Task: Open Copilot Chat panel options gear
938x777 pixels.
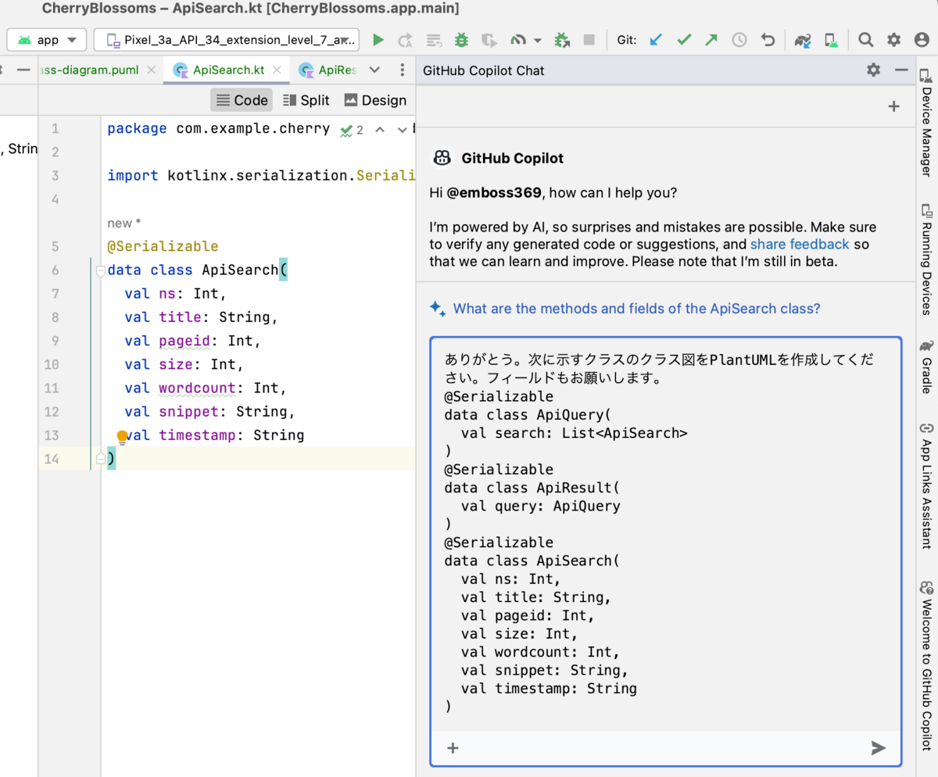Action: click(874, 70)
